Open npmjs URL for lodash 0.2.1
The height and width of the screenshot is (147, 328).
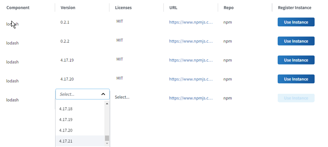191,22
